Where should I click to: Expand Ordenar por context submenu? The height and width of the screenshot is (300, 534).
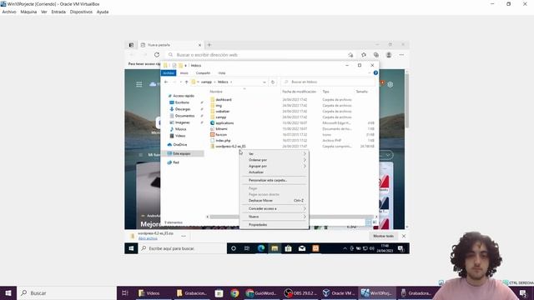click(275, 160)
